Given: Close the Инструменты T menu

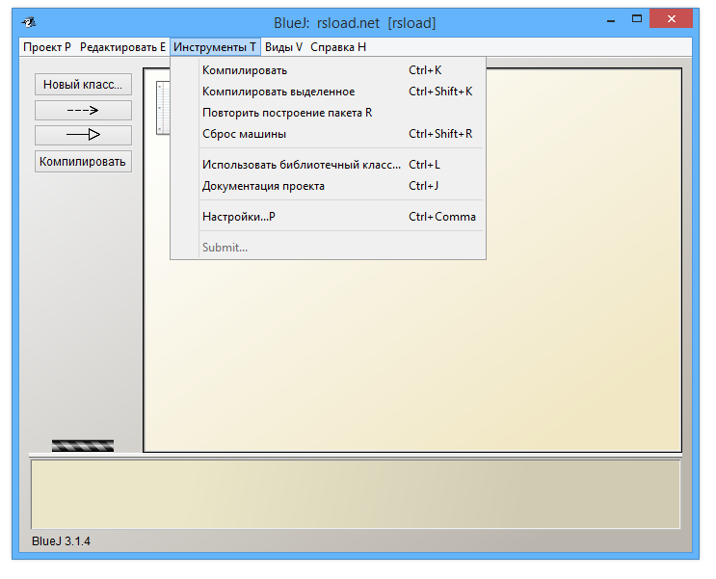Looking at the screenshot, I should (x=215, y=47).
